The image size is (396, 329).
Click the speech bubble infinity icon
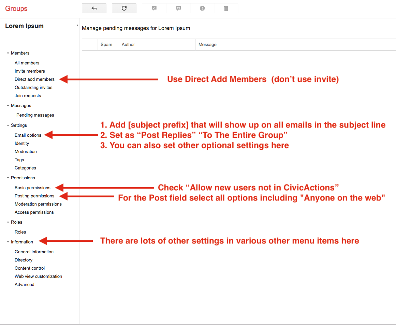pos(178,8)
